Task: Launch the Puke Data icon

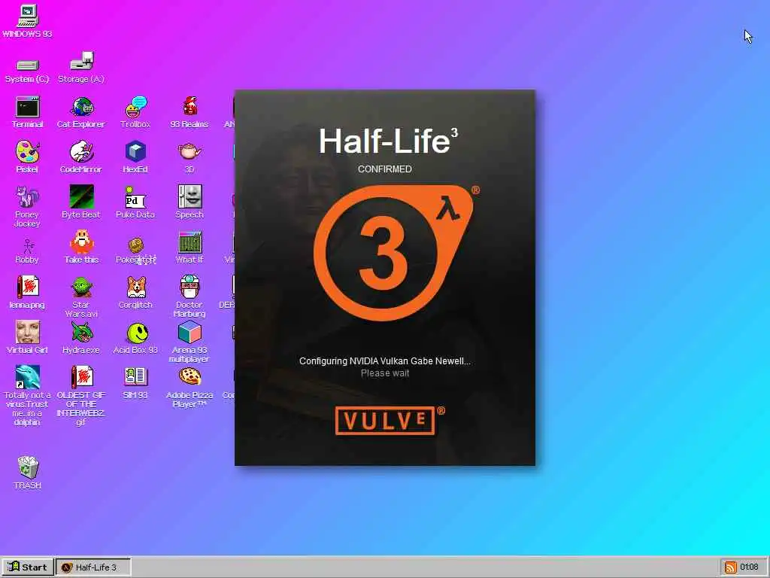Action: pos(135,202)
